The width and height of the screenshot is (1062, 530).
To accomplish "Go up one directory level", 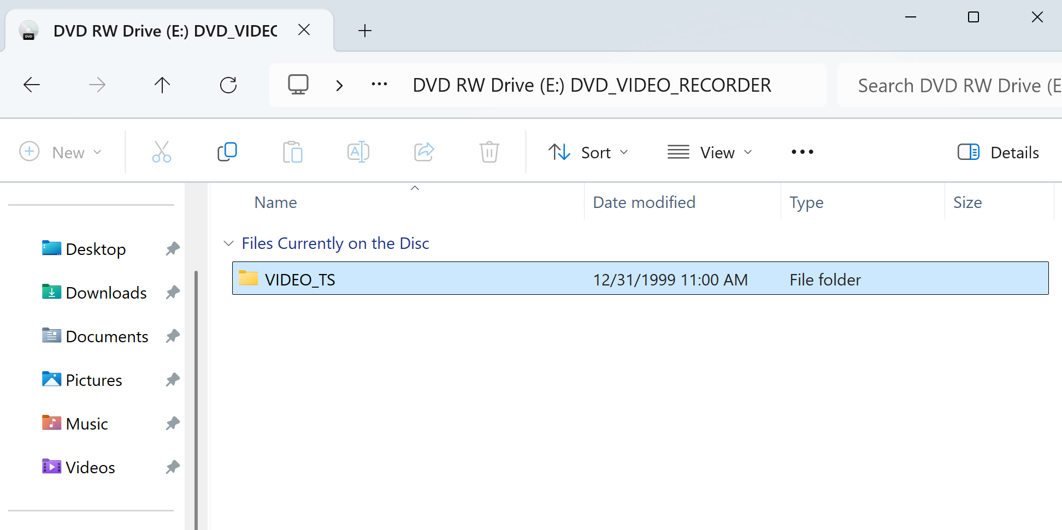I will (162, 85).
